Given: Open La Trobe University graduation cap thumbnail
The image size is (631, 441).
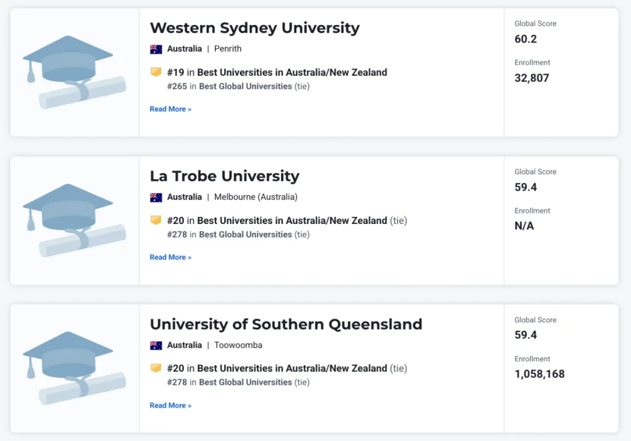Looking at the screenshot, I should click(x=74, y=220).
